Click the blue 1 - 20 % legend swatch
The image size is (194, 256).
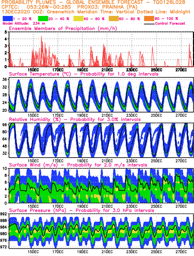8,19
